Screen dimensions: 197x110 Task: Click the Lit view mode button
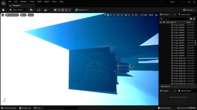[x=23, y=15]
